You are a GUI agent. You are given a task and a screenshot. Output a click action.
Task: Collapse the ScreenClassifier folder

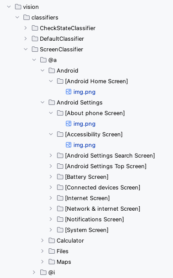(26, 49)
